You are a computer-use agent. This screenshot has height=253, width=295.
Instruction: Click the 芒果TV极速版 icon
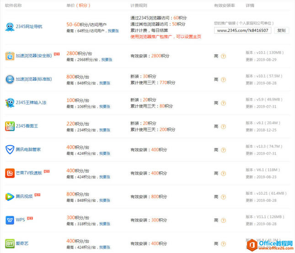10,173
